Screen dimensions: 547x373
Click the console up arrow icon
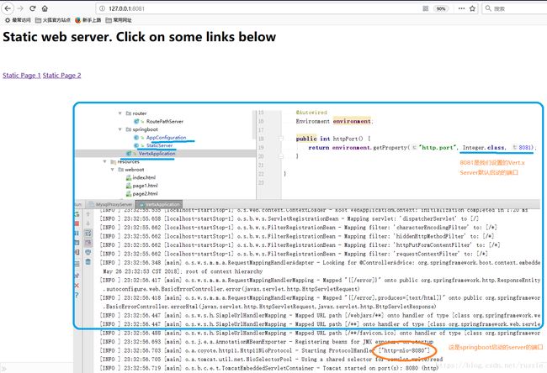tap(88, 214)
